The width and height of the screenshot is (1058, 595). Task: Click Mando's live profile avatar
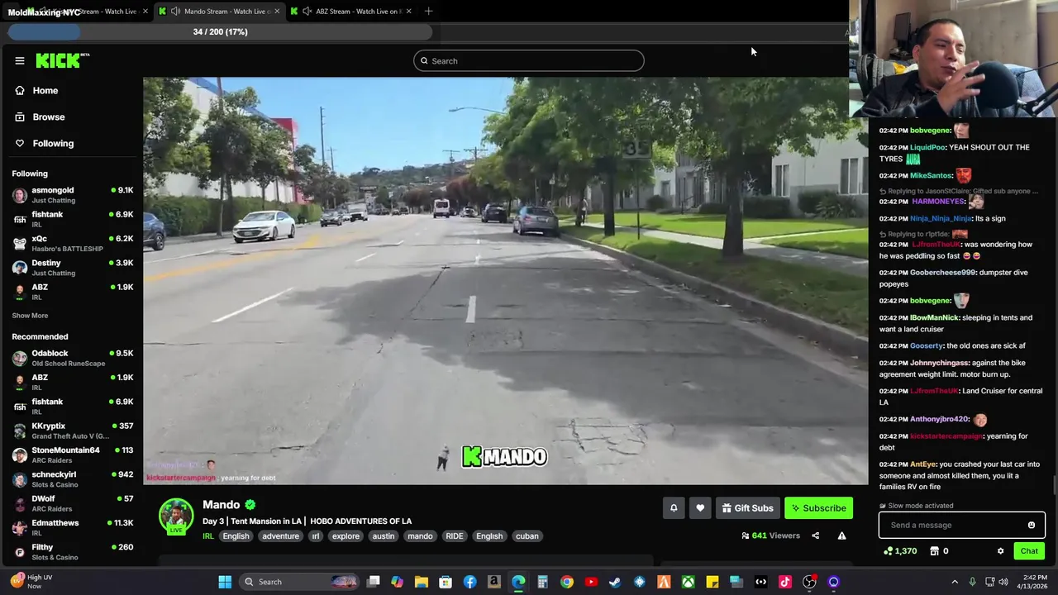coord(176,516)
